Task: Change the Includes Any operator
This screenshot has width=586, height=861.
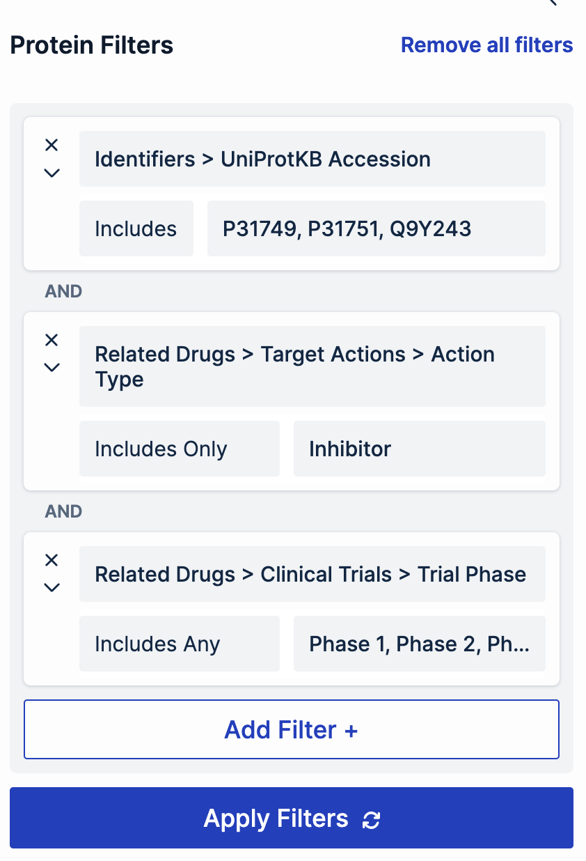Action: click(179, 644)
